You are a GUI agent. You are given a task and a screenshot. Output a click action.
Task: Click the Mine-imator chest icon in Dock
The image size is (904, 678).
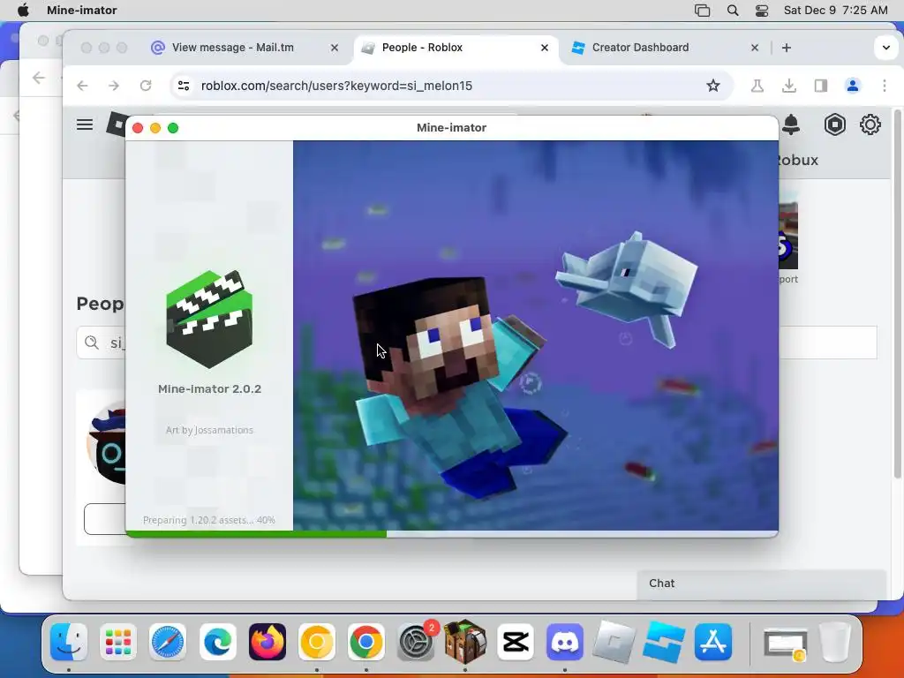click(x=465, y=641)
